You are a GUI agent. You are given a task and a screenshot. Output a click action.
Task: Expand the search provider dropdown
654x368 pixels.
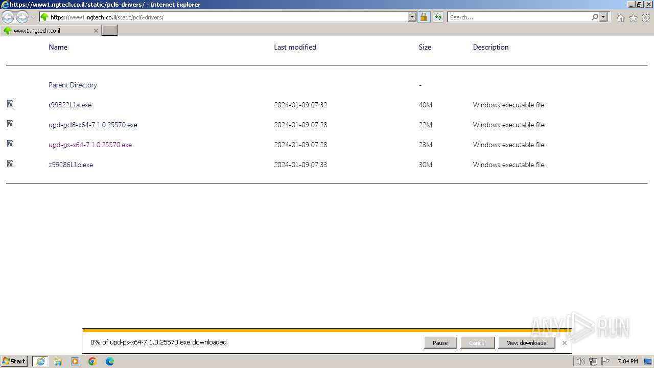pos(604,17)
